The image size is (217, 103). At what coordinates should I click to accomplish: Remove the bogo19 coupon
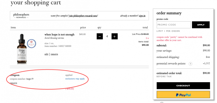13,83
